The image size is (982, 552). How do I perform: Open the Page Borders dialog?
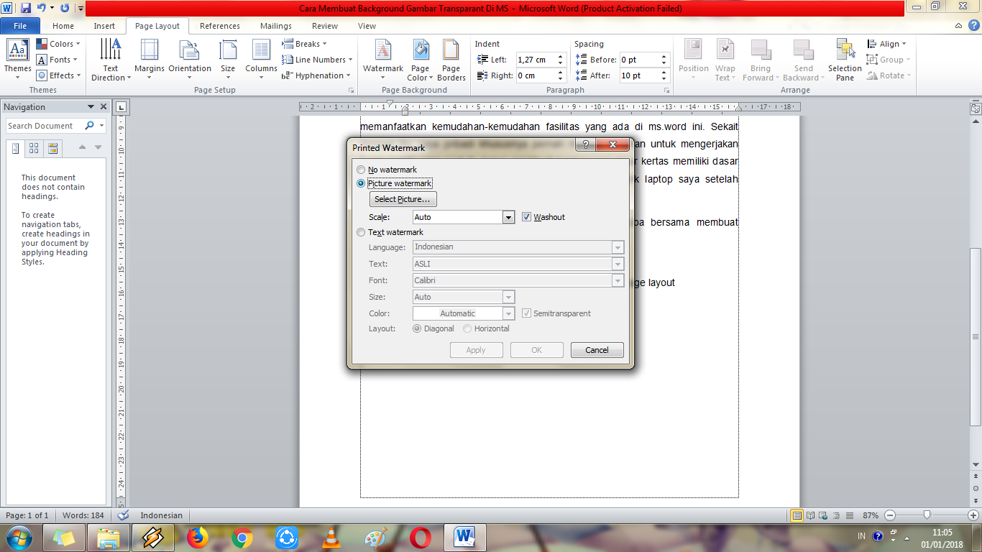click(x=451, y=60)
